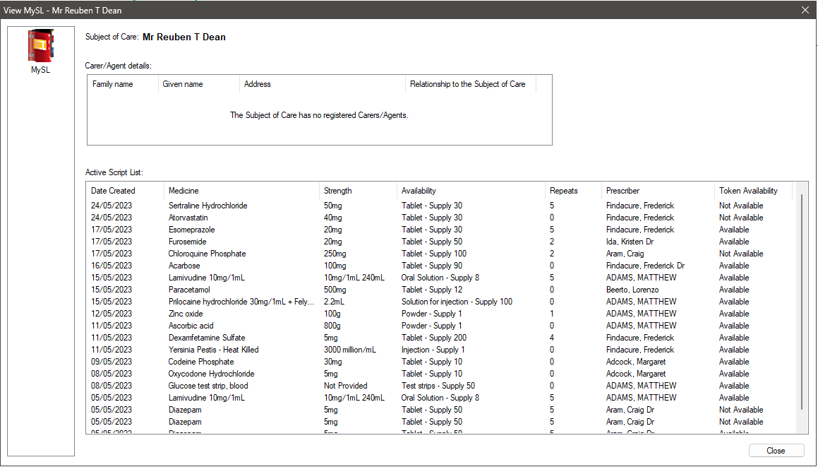Click Mr Reuben T Dean subject name
Screen dimensions: 818x467
point(184,37)
